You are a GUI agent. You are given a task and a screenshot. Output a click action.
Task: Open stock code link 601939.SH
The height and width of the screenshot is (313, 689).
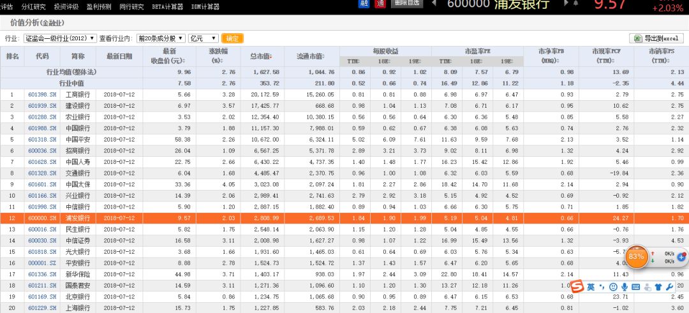[42, 106]
